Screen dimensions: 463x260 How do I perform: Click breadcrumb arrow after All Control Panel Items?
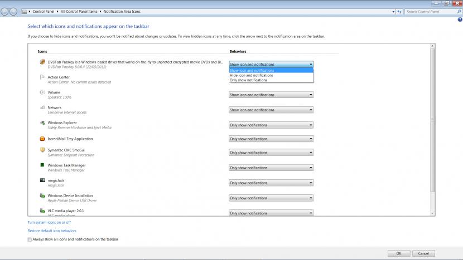(x=100, y=12)
